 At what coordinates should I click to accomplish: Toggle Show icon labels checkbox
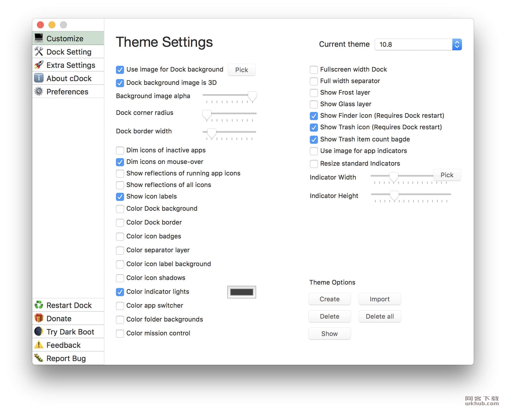click(120, 197)
